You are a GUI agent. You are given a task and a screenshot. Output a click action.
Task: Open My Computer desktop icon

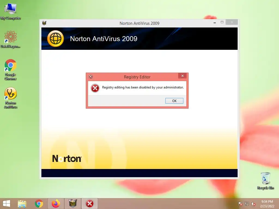11,11
